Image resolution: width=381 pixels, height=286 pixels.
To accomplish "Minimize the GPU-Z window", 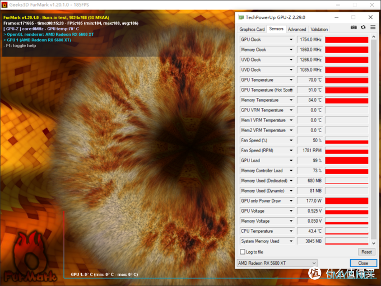I will (337, 17).
